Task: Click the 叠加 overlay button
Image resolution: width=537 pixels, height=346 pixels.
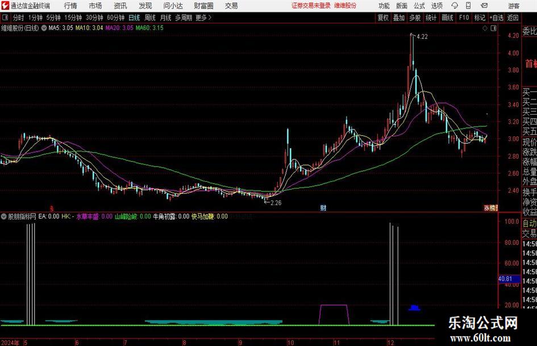Action: (399, 18)
